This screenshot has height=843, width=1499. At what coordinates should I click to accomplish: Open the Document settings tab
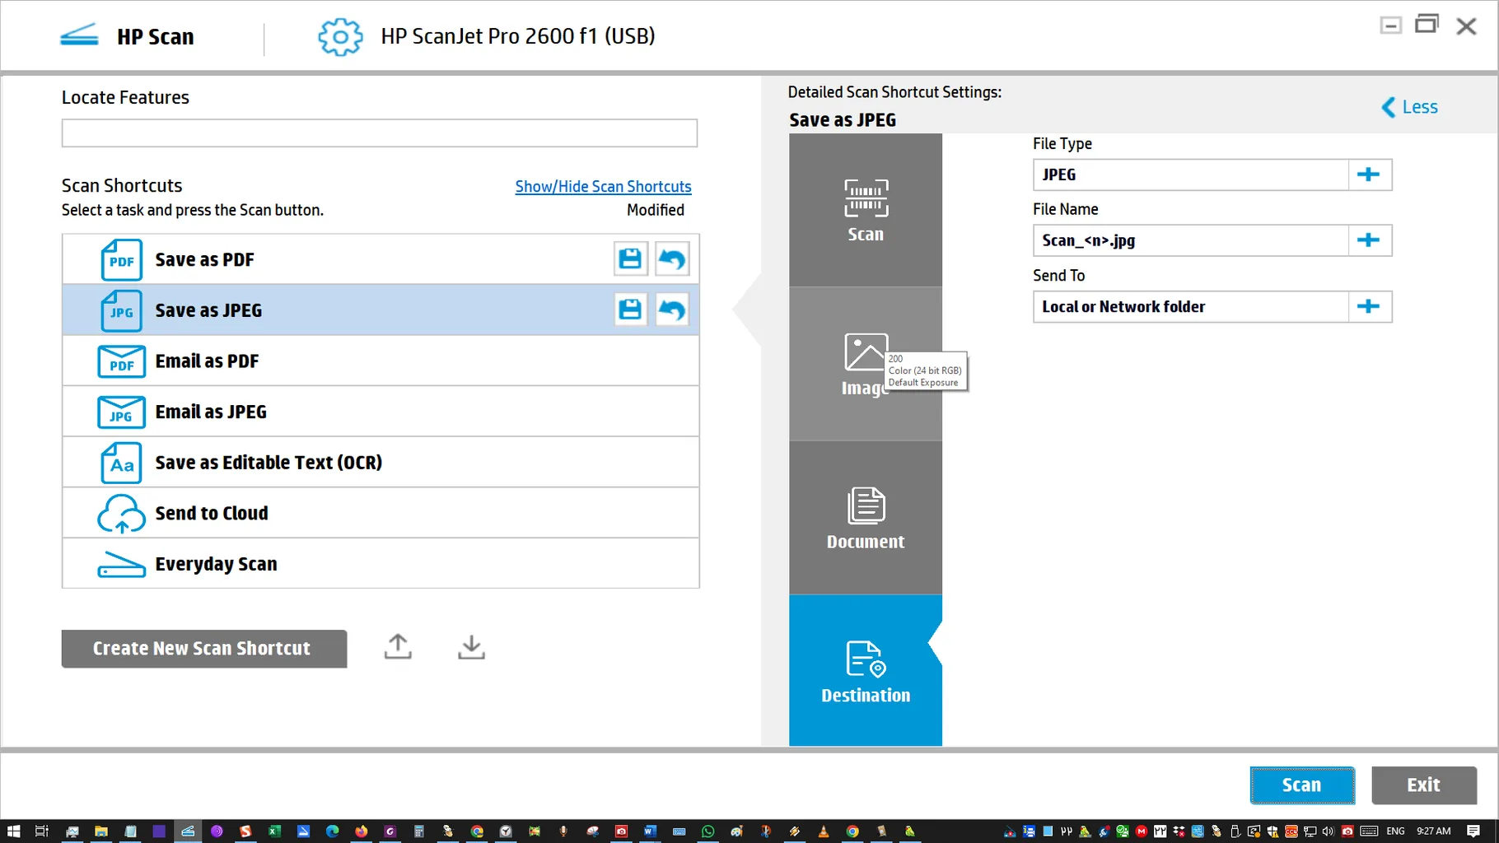[x=865, y=518]
